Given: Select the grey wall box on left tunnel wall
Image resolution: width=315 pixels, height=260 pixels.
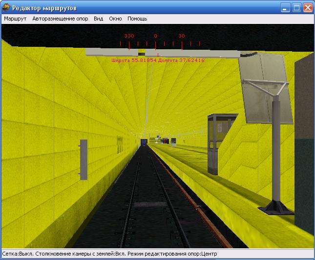Looking at the screenshot, I should point(84,160).
